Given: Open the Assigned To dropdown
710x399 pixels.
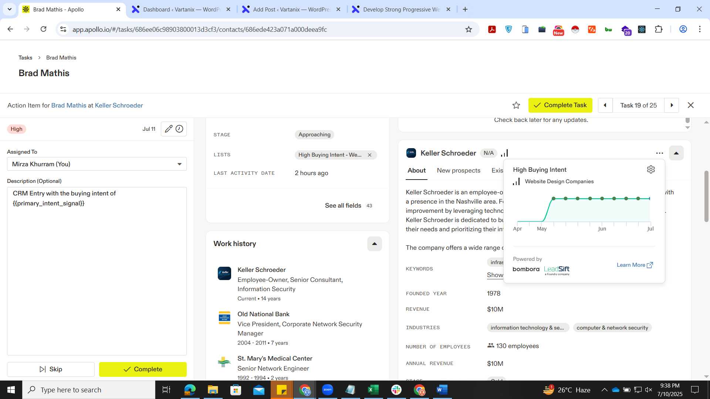Looking at the screenshot, I should pyautogui.click(x=97, y=164).
